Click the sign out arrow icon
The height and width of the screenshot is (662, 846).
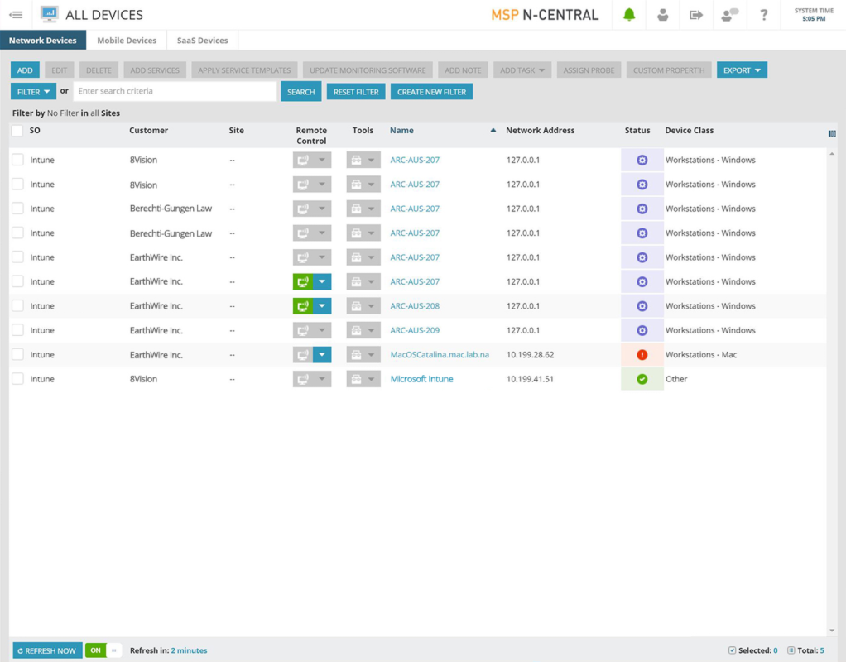696,15
